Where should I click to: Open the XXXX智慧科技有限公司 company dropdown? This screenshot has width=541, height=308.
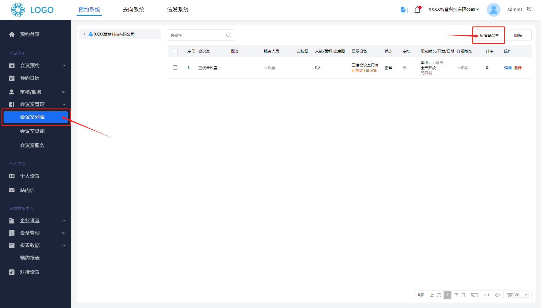point(454,10)
